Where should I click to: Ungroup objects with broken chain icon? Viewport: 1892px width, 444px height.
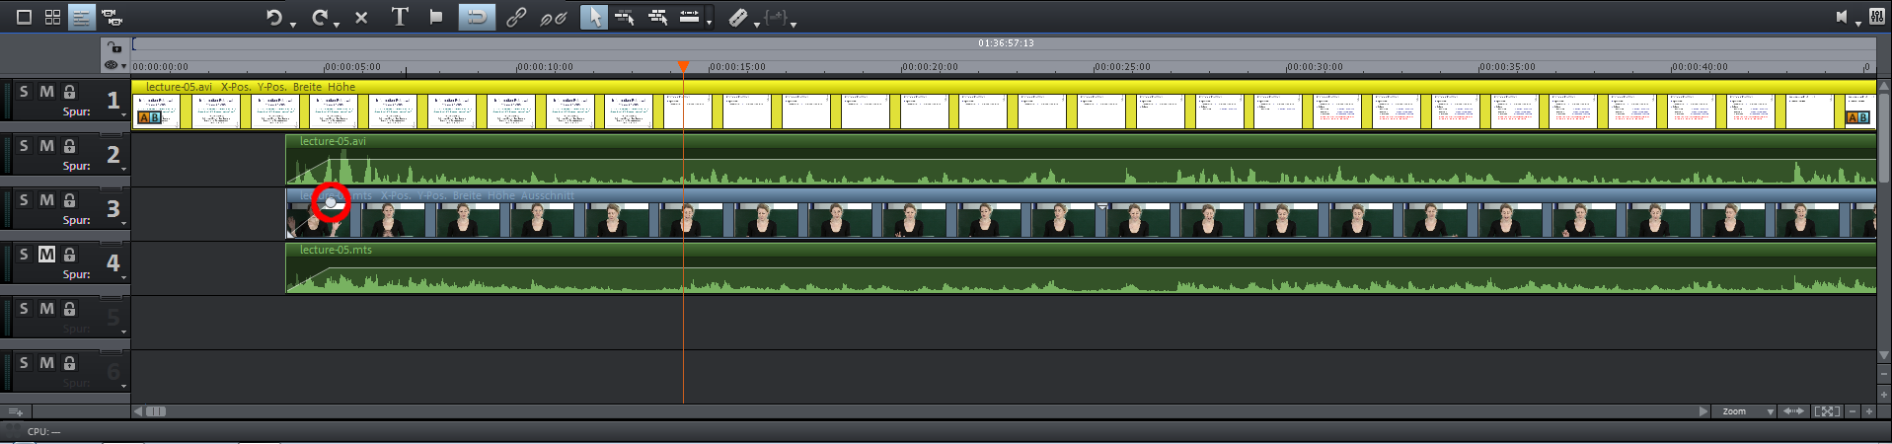(x=553, y=17)
